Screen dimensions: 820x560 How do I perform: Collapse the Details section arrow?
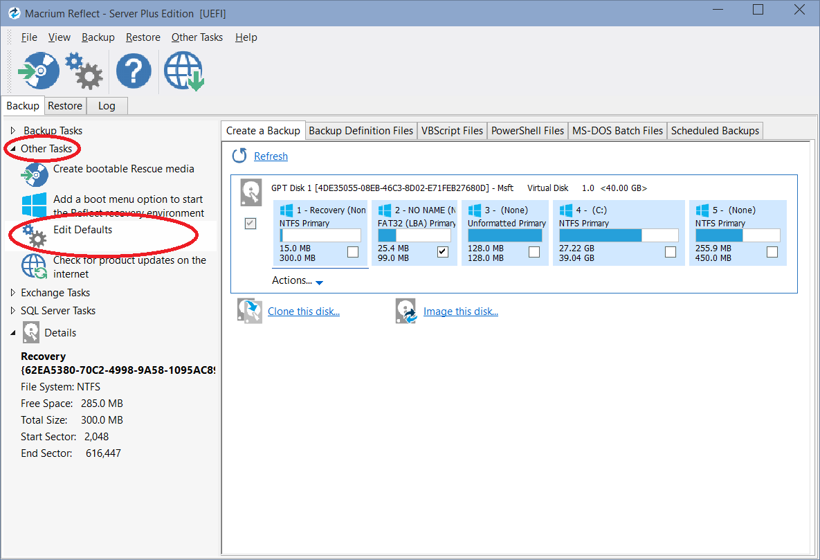(x=13, y=333)
